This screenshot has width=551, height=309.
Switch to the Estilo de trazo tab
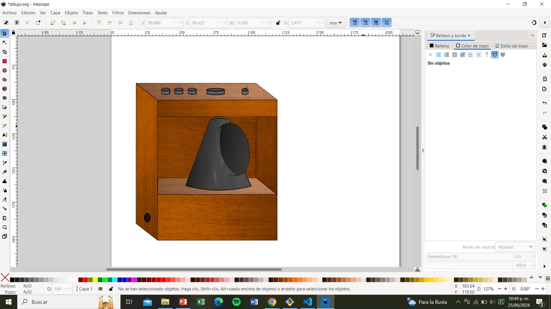coord(512,46)
